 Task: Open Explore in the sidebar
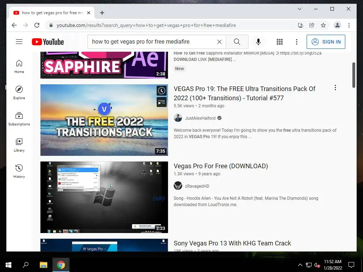[19, 93]
